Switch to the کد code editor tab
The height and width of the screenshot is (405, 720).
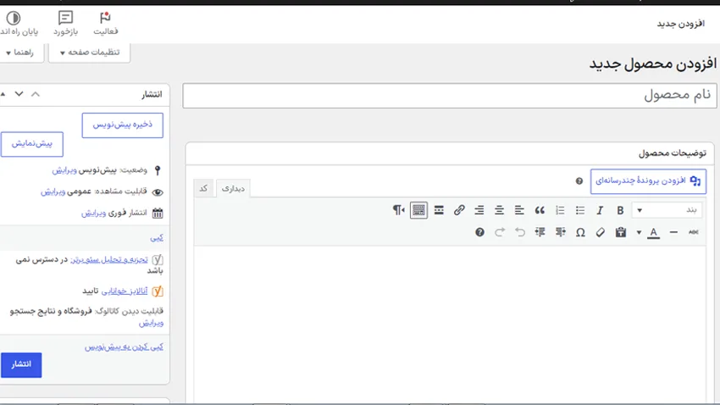tap(203, 188)
